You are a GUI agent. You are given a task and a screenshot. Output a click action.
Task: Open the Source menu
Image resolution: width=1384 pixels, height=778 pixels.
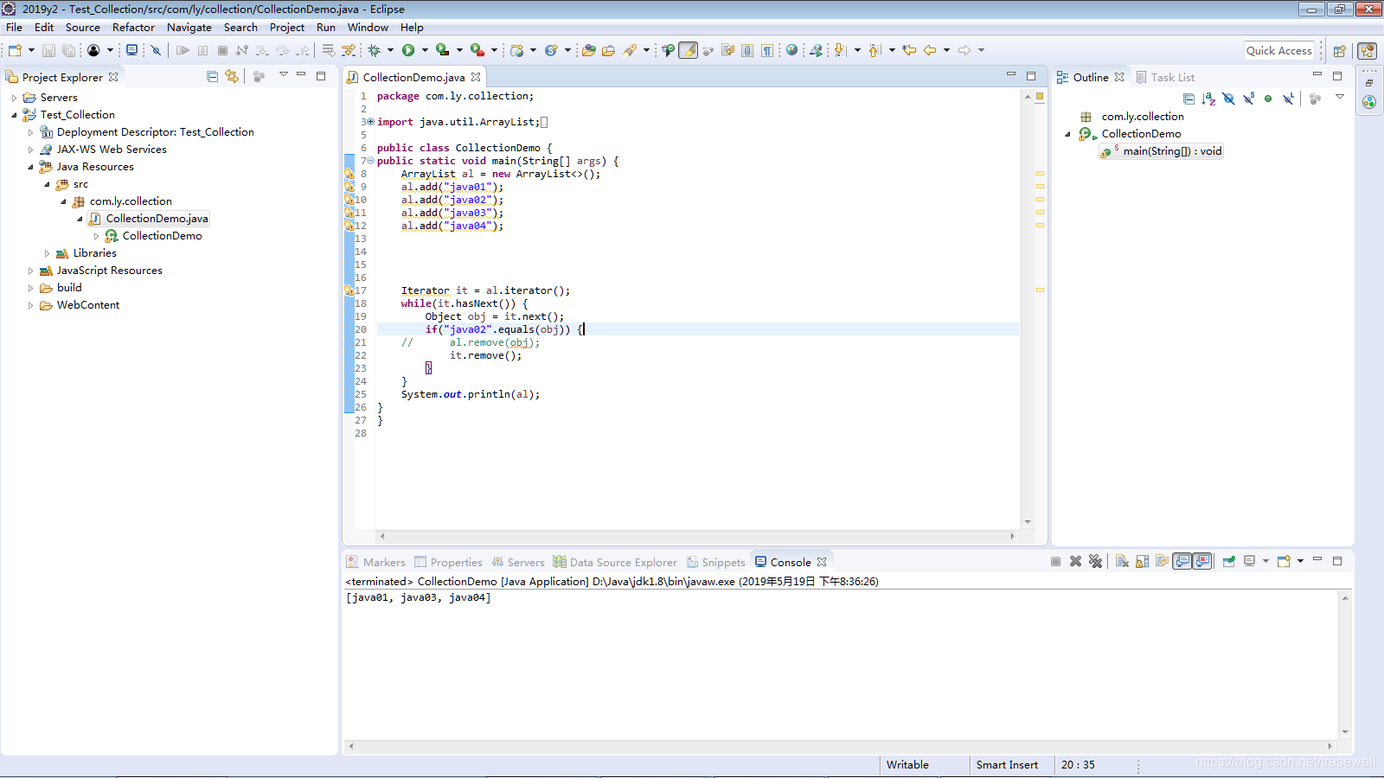point(82,28)
